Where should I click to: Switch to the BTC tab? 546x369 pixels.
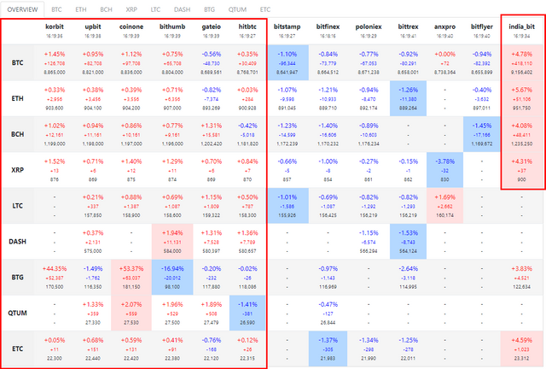tap(56, 9)
